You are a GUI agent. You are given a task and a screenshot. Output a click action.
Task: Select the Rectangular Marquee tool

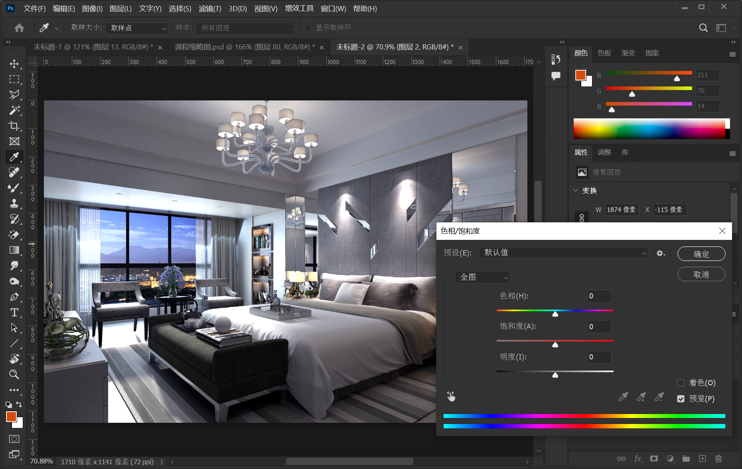pyautogui.click(x=14, y=79)
